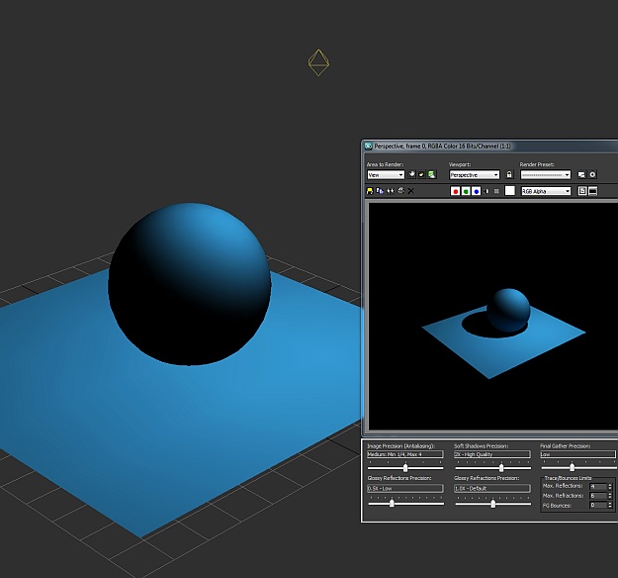The width and height of the screenshot is (618, 578).
Task: Click the Max. Reflections value field
Action: (x=598, y=487)
